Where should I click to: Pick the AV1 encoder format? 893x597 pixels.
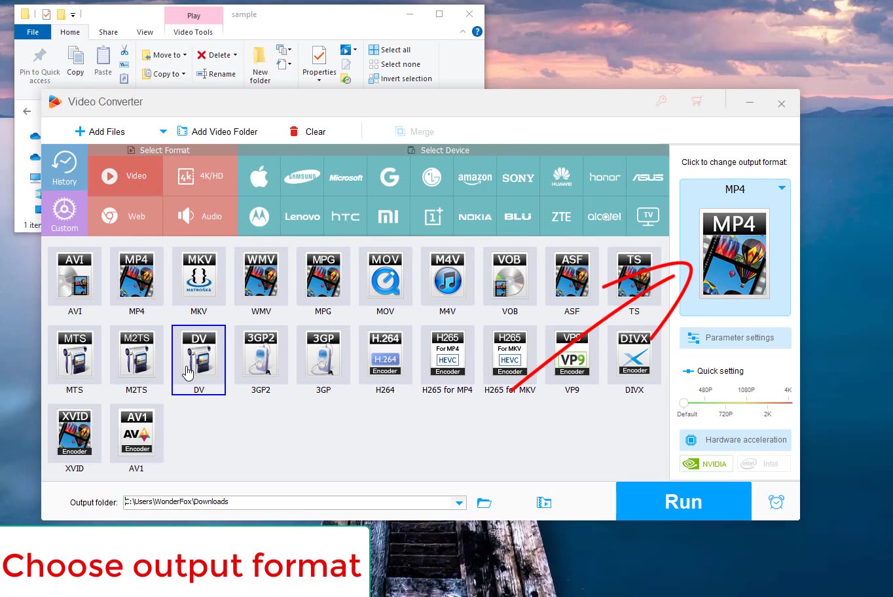(136, 433)
